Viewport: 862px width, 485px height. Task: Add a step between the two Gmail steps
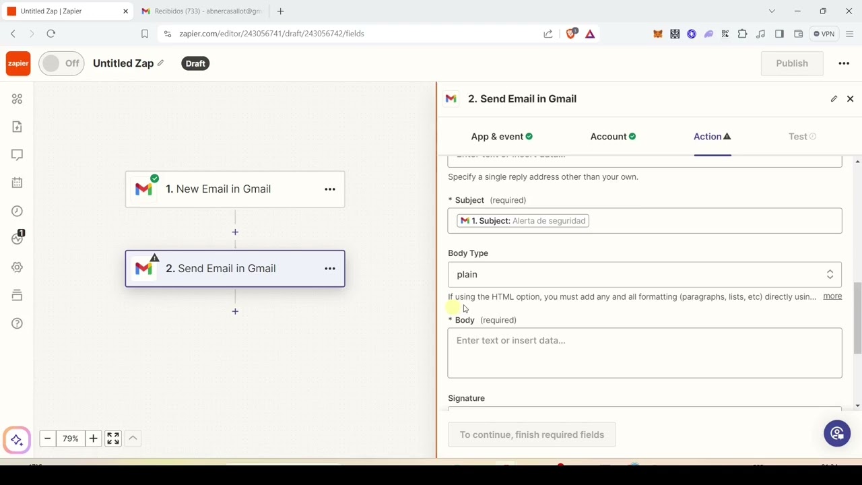235,232
